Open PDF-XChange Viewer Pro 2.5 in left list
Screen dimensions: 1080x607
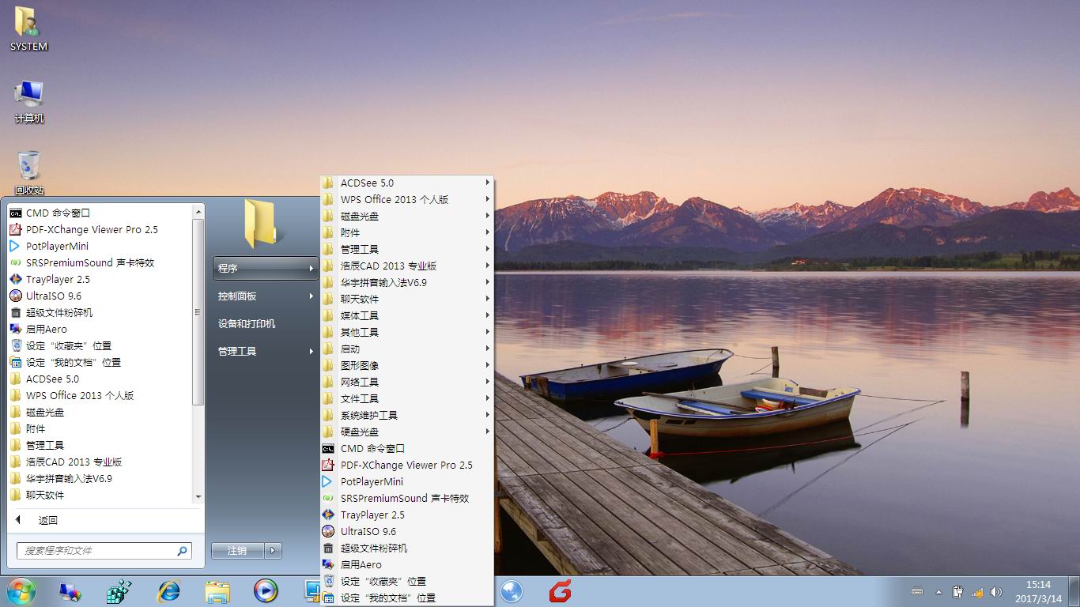pos(99,229)
